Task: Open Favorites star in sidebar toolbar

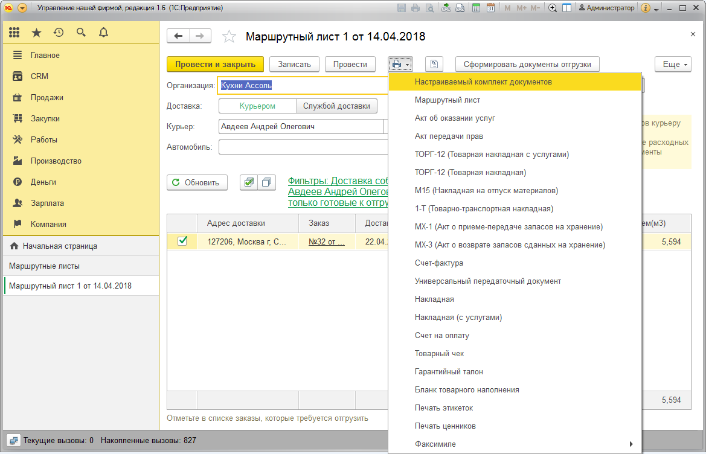Action: point(36,33)
